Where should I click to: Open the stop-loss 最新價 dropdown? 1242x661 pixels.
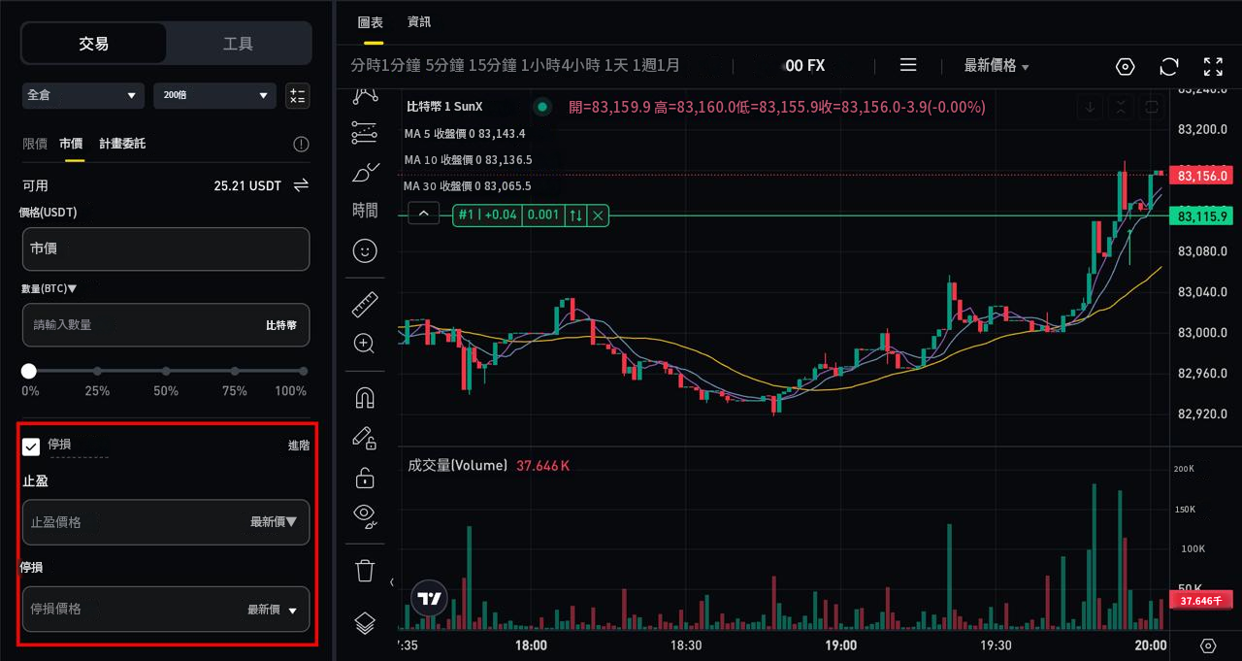pos(273,610)
